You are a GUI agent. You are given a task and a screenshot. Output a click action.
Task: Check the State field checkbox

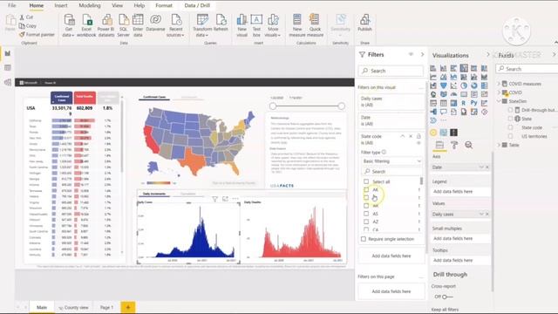click(x=510, y=119)
